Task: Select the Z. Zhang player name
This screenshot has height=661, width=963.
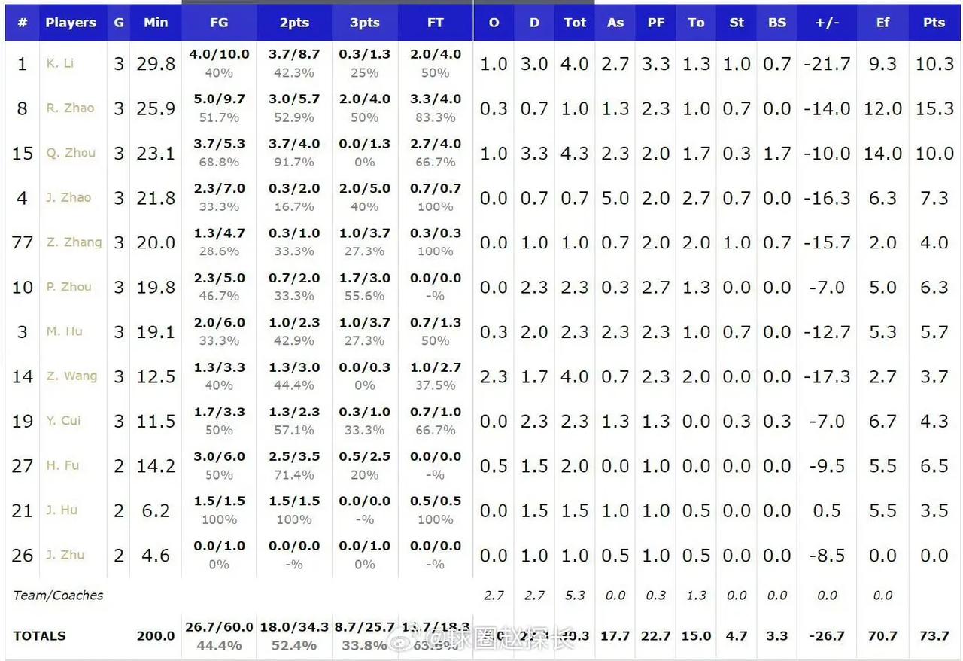Action: [74, 242]
